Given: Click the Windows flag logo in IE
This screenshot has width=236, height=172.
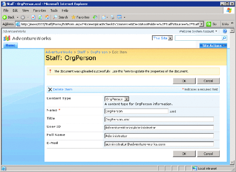Looking at the screenshot, I should [x=229, y=10].
